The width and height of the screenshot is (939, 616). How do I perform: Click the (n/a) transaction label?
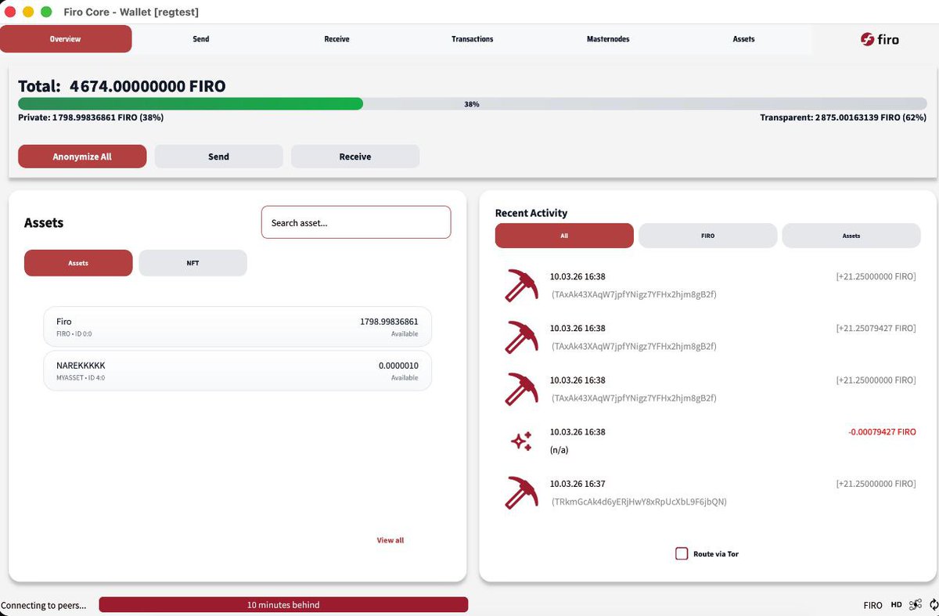[559, 450]
